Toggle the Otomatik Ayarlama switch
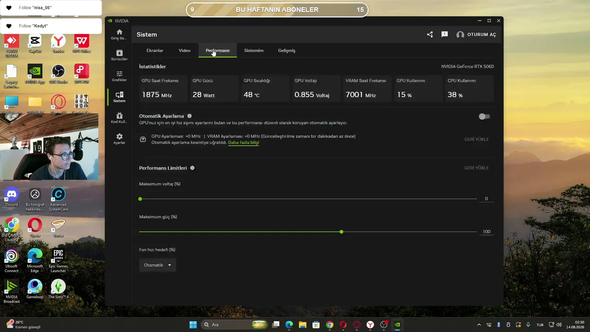 click(x=484, y=117)
